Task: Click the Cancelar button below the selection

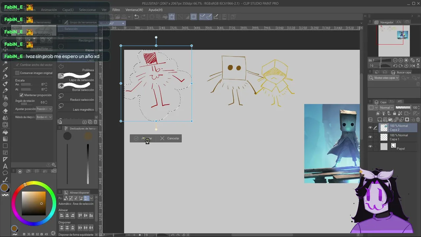Action: [x=170, y=138]
